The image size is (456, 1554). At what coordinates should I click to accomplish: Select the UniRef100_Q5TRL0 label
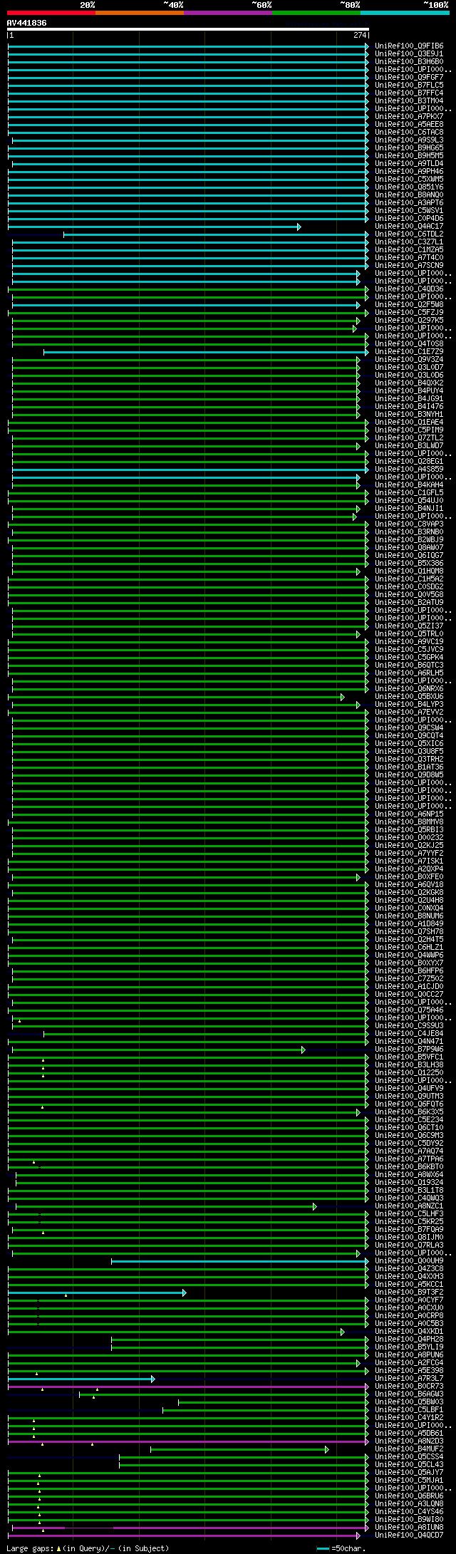pos(409,634)
